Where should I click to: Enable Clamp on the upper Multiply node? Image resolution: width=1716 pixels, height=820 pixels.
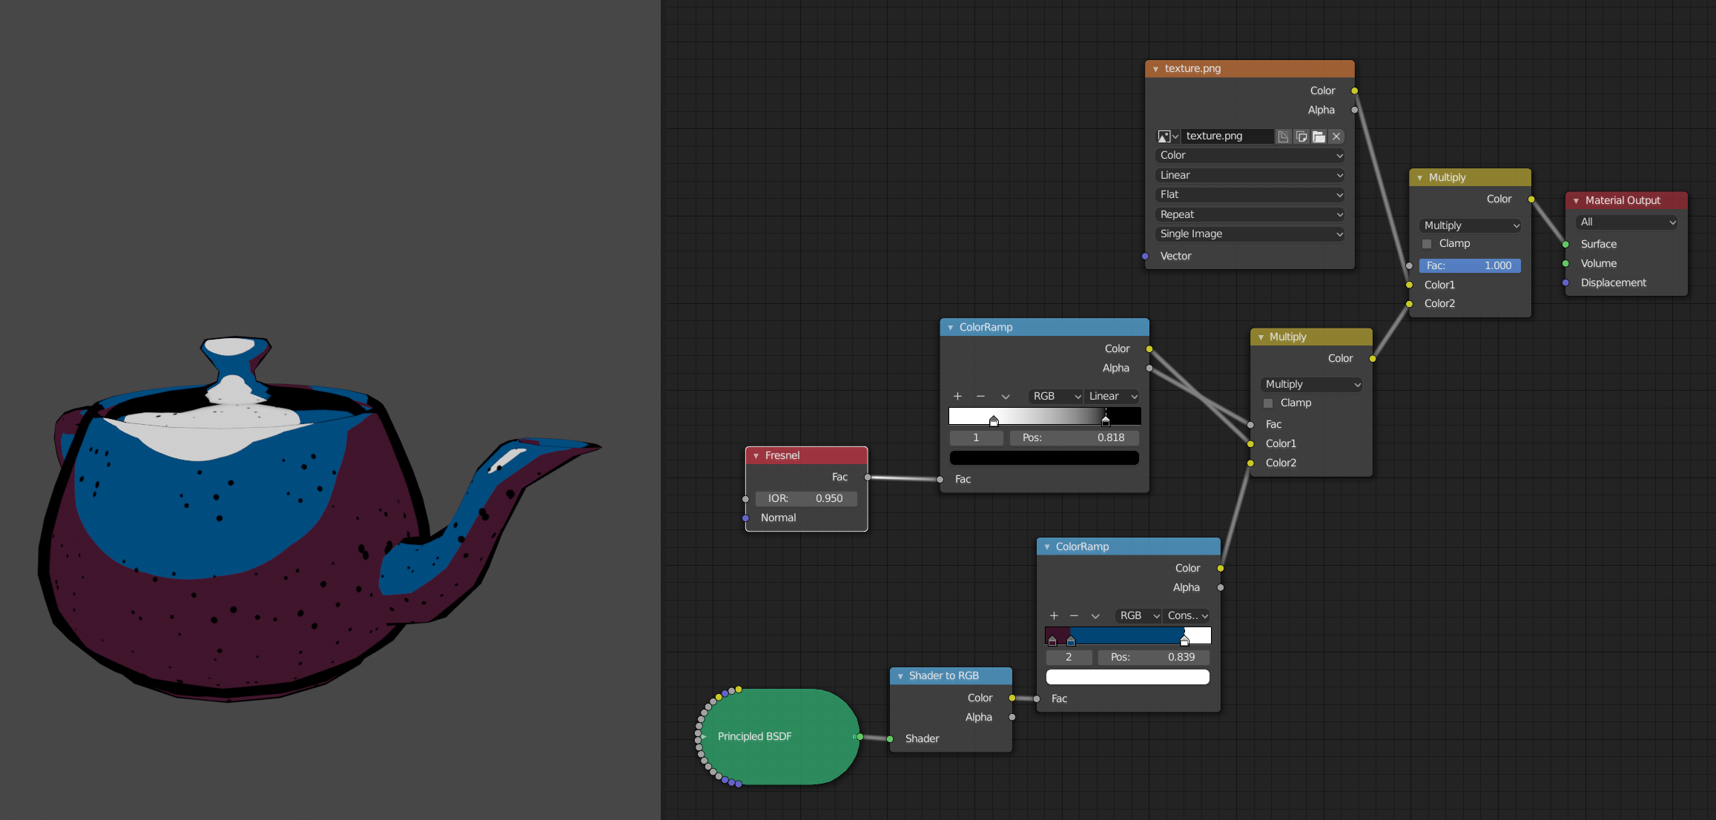point(1426,243)
